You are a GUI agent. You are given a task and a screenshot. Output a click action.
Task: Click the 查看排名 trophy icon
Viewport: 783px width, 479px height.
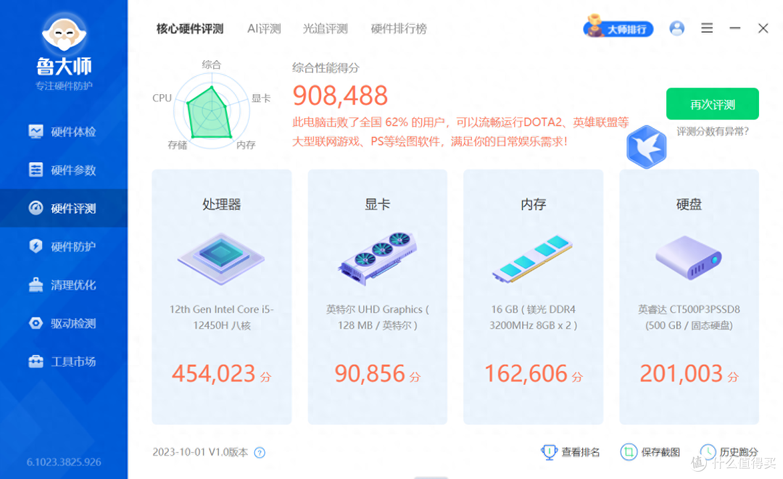pos(549,451)
